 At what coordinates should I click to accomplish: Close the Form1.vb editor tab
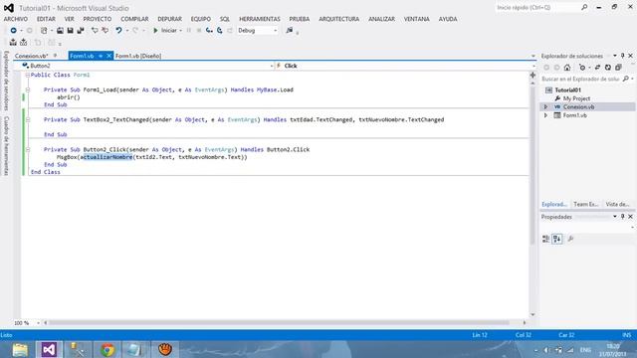(108, 56)
